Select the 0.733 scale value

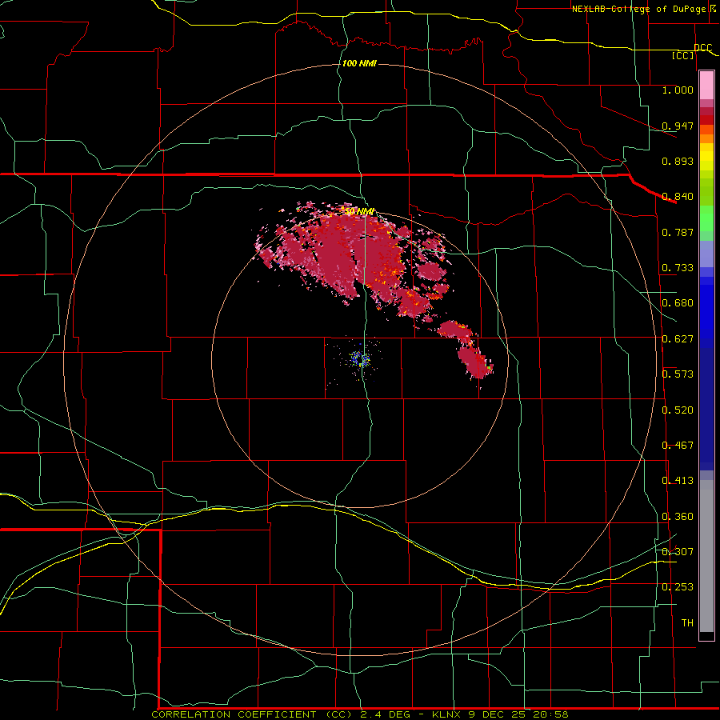(x=678, y=268)
